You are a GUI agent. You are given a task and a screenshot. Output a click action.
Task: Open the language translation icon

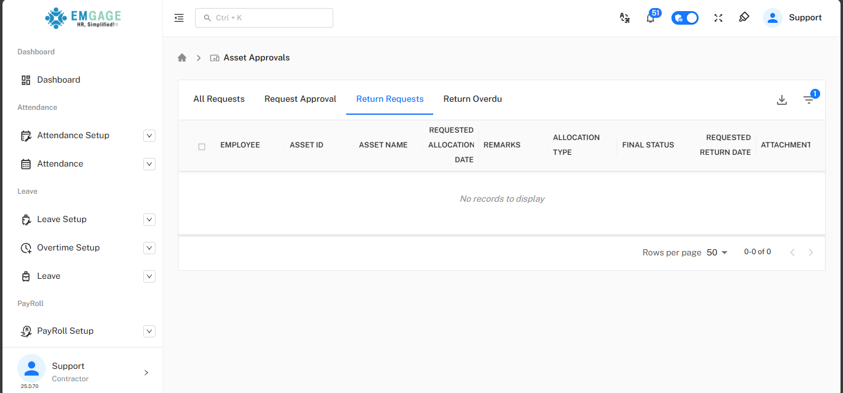click(625, 18)
